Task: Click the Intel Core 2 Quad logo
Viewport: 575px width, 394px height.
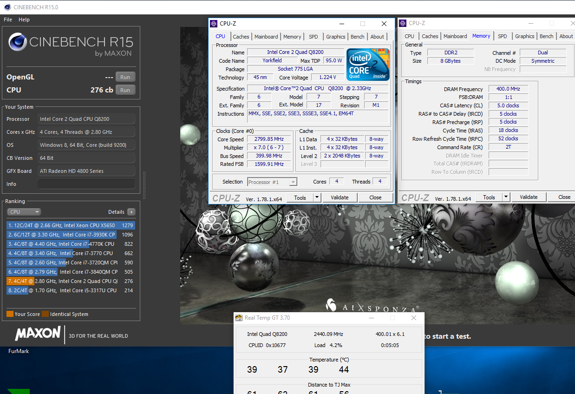Action: pyautogui.click(x=368, y=65)
